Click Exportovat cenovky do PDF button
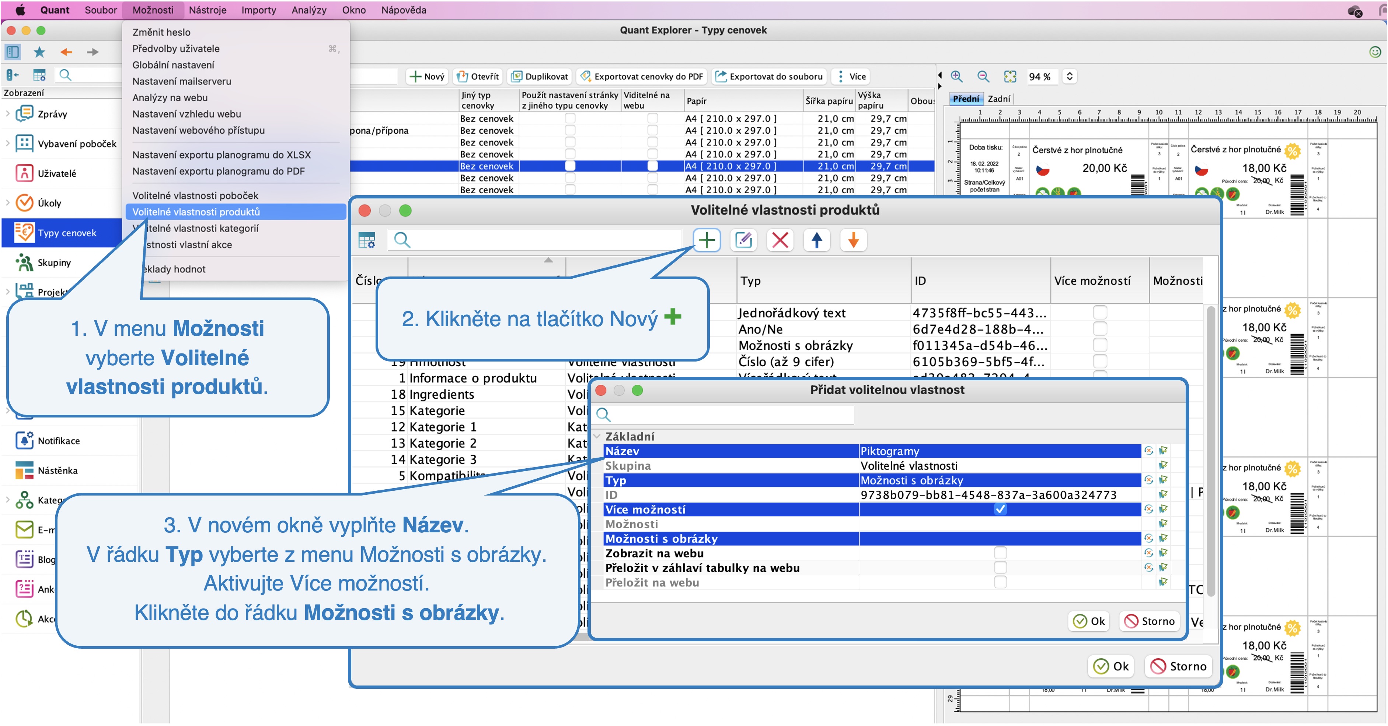 [642, 77]
